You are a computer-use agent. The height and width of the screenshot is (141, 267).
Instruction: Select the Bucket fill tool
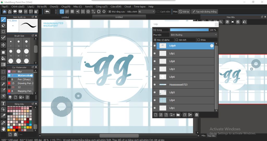(x=3, y=58)
